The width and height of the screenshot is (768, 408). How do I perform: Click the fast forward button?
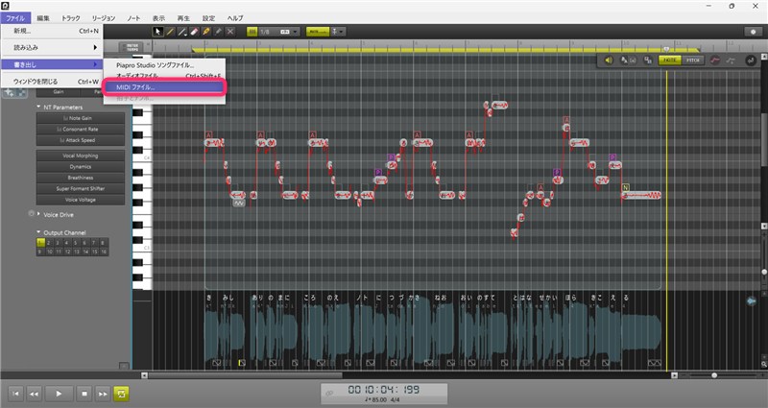click(x=103, y=394)
